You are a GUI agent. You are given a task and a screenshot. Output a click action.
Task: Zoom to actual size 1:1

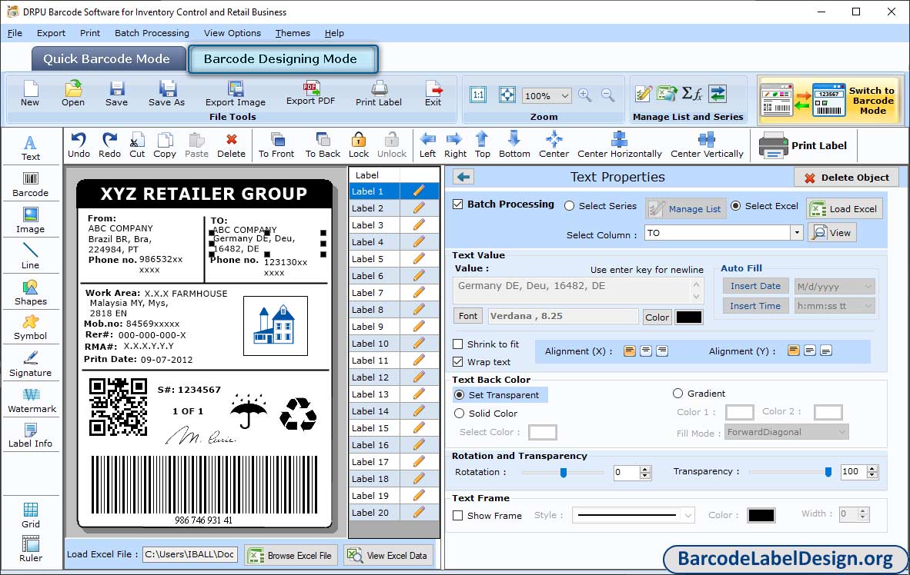pyautogui.click(x=478, y=95)
